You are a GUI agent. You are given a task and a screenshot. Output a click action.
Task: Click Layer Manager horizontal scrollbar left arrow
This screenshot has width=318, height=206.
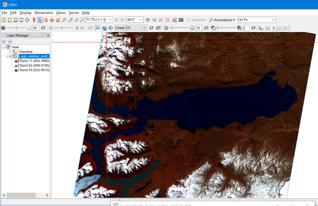(x=4, y=195)
